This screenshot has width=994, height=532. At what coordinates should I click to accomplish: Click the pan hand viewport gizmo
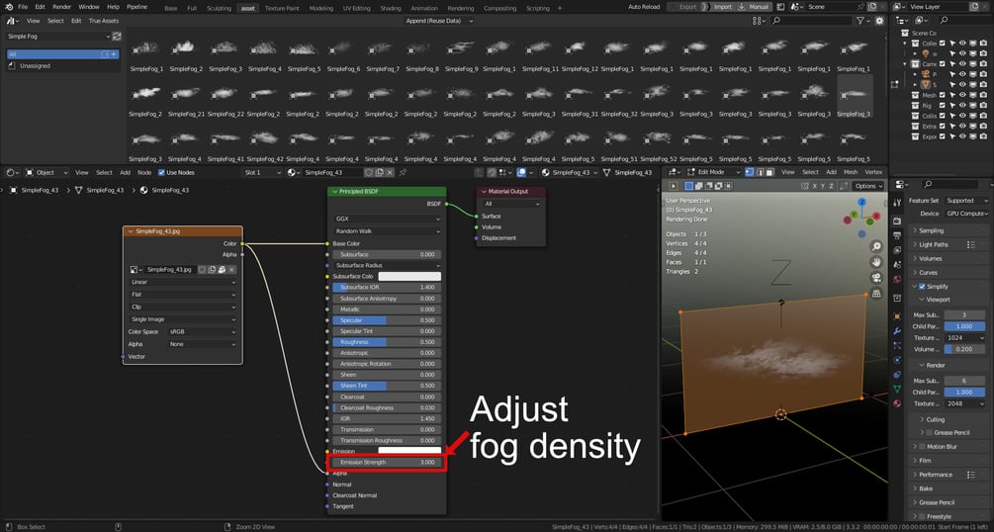tap(876, 262)
